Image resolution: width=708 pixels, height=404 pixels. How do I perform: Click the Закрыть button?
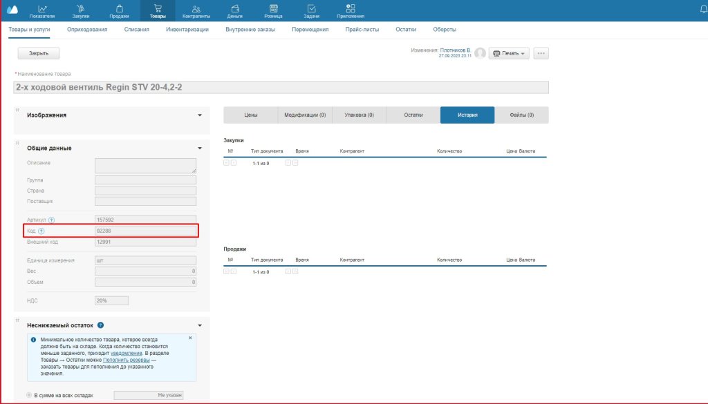click(x=39, y=53)
